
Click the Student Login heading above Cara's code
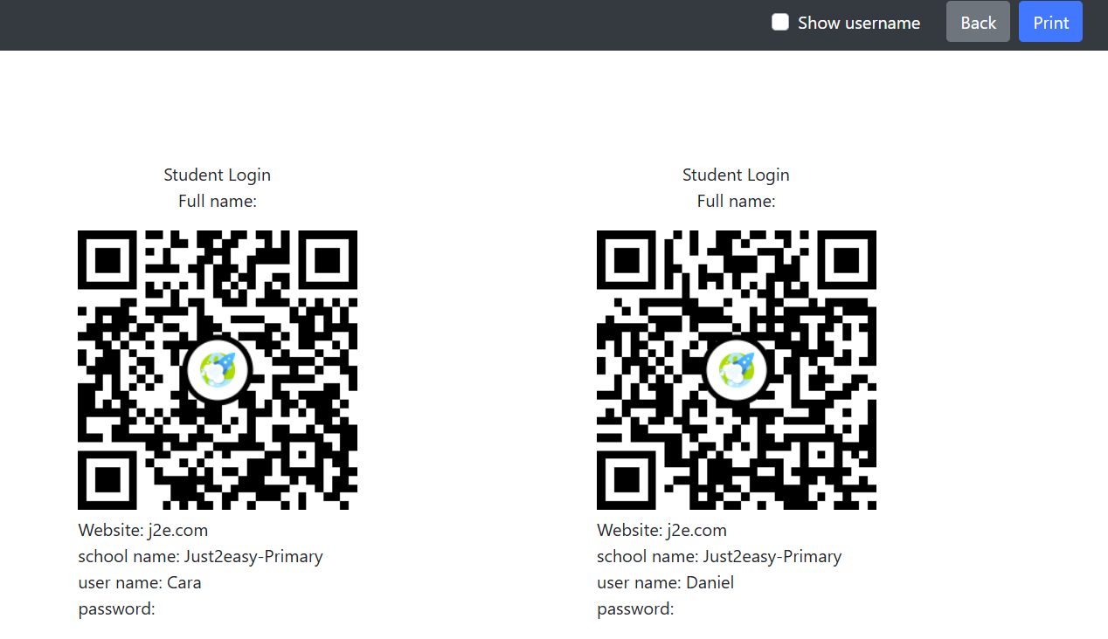(x=218, y=175)
